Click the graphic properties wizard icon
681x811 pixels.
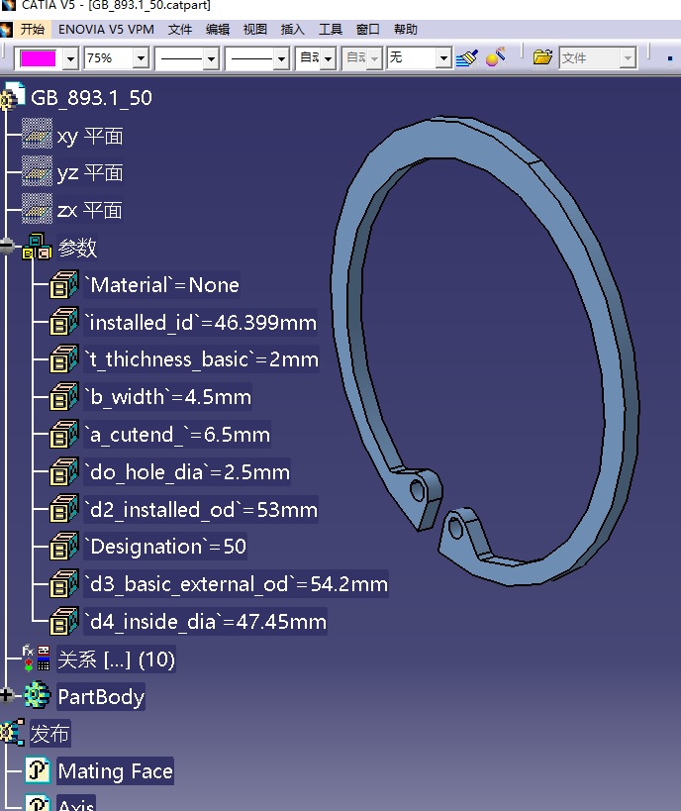pyautogui.click(x=495, y=56)
